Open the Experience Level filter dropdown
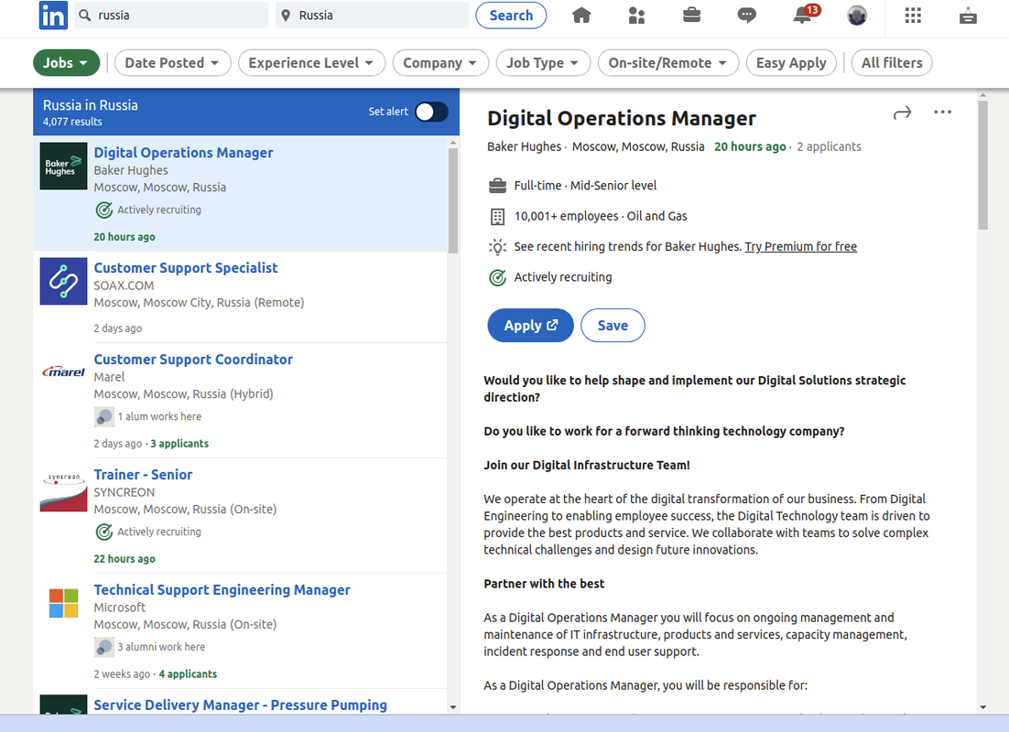This screenshot has width=1009, height=732. click(x=310, y=63)
